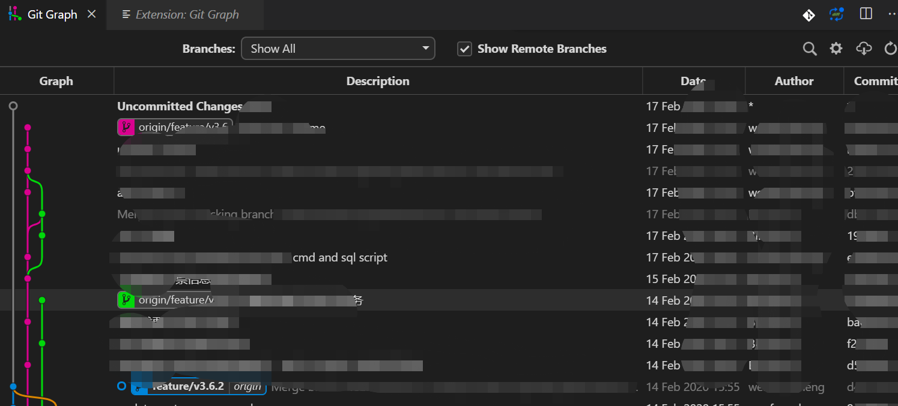Open Git Graph settings via the gear icon
Screen dimensions: 898x406
(836, 49)
